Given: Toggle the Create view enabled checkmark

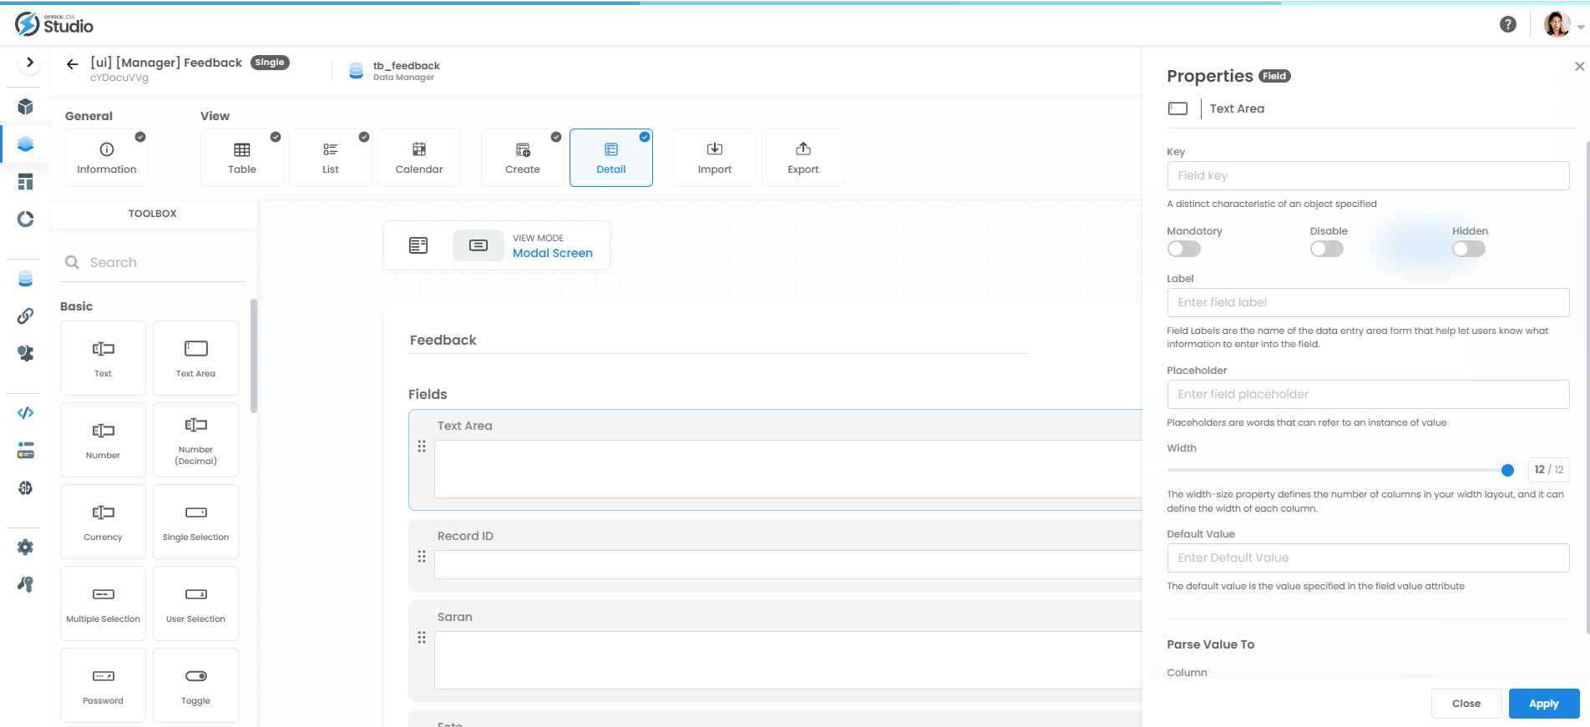Looking at the screenshot, I should pos(556,137).
